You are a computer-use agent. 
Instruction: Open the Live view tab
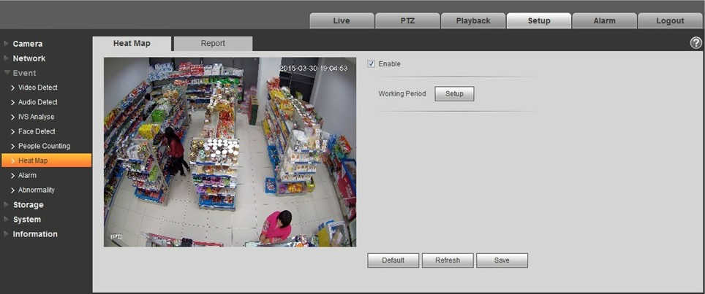pos(342,20)
